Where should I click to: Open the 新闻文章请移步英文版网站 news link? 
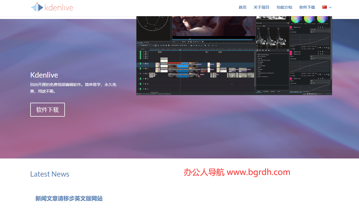(x=69, y=198)
